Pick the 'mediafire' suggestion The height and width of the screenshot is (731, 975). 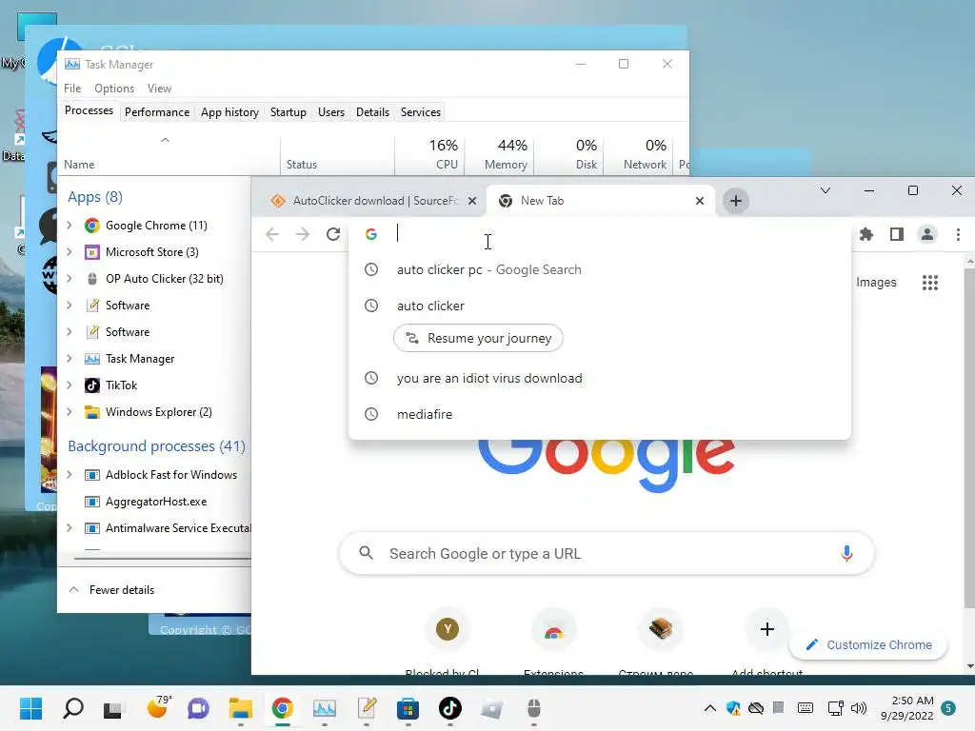click(600, 414)
